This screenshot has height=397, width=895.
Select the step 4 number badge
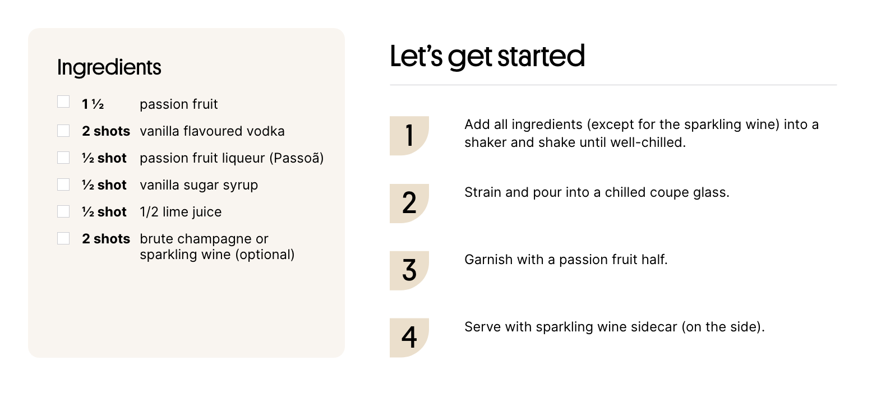[x=409, y=338]
